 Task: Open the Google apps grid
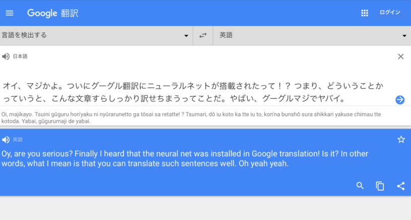[x=364, y=13]
